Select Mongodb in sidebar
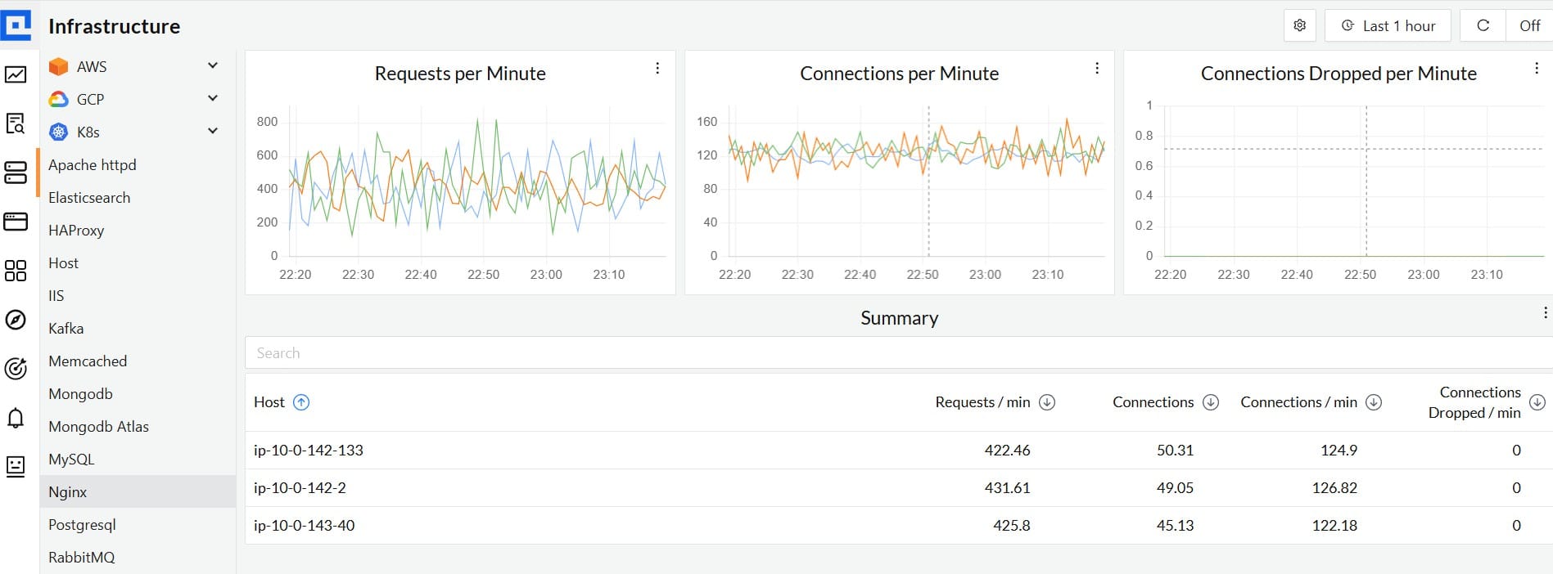 [x=137, y=393]
